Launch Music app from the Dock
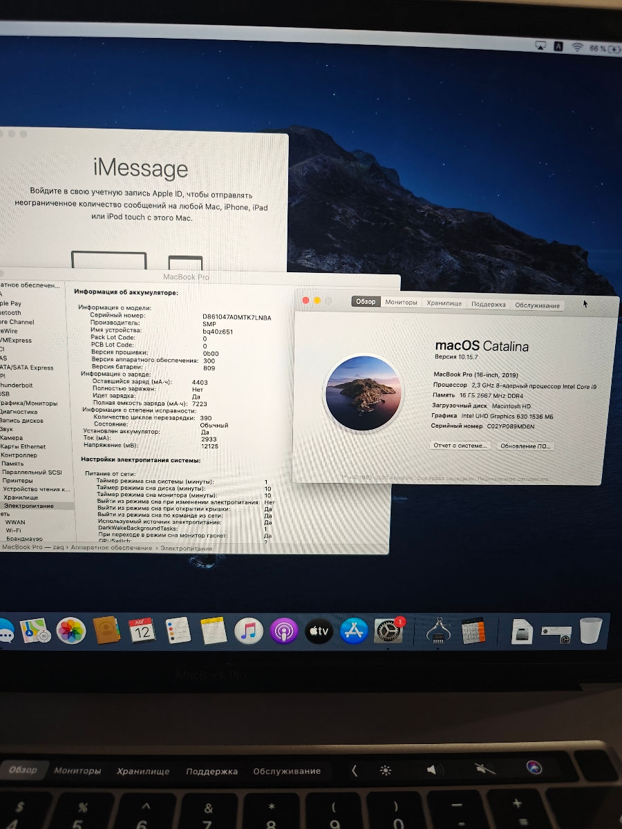 [x=249, y=631]
